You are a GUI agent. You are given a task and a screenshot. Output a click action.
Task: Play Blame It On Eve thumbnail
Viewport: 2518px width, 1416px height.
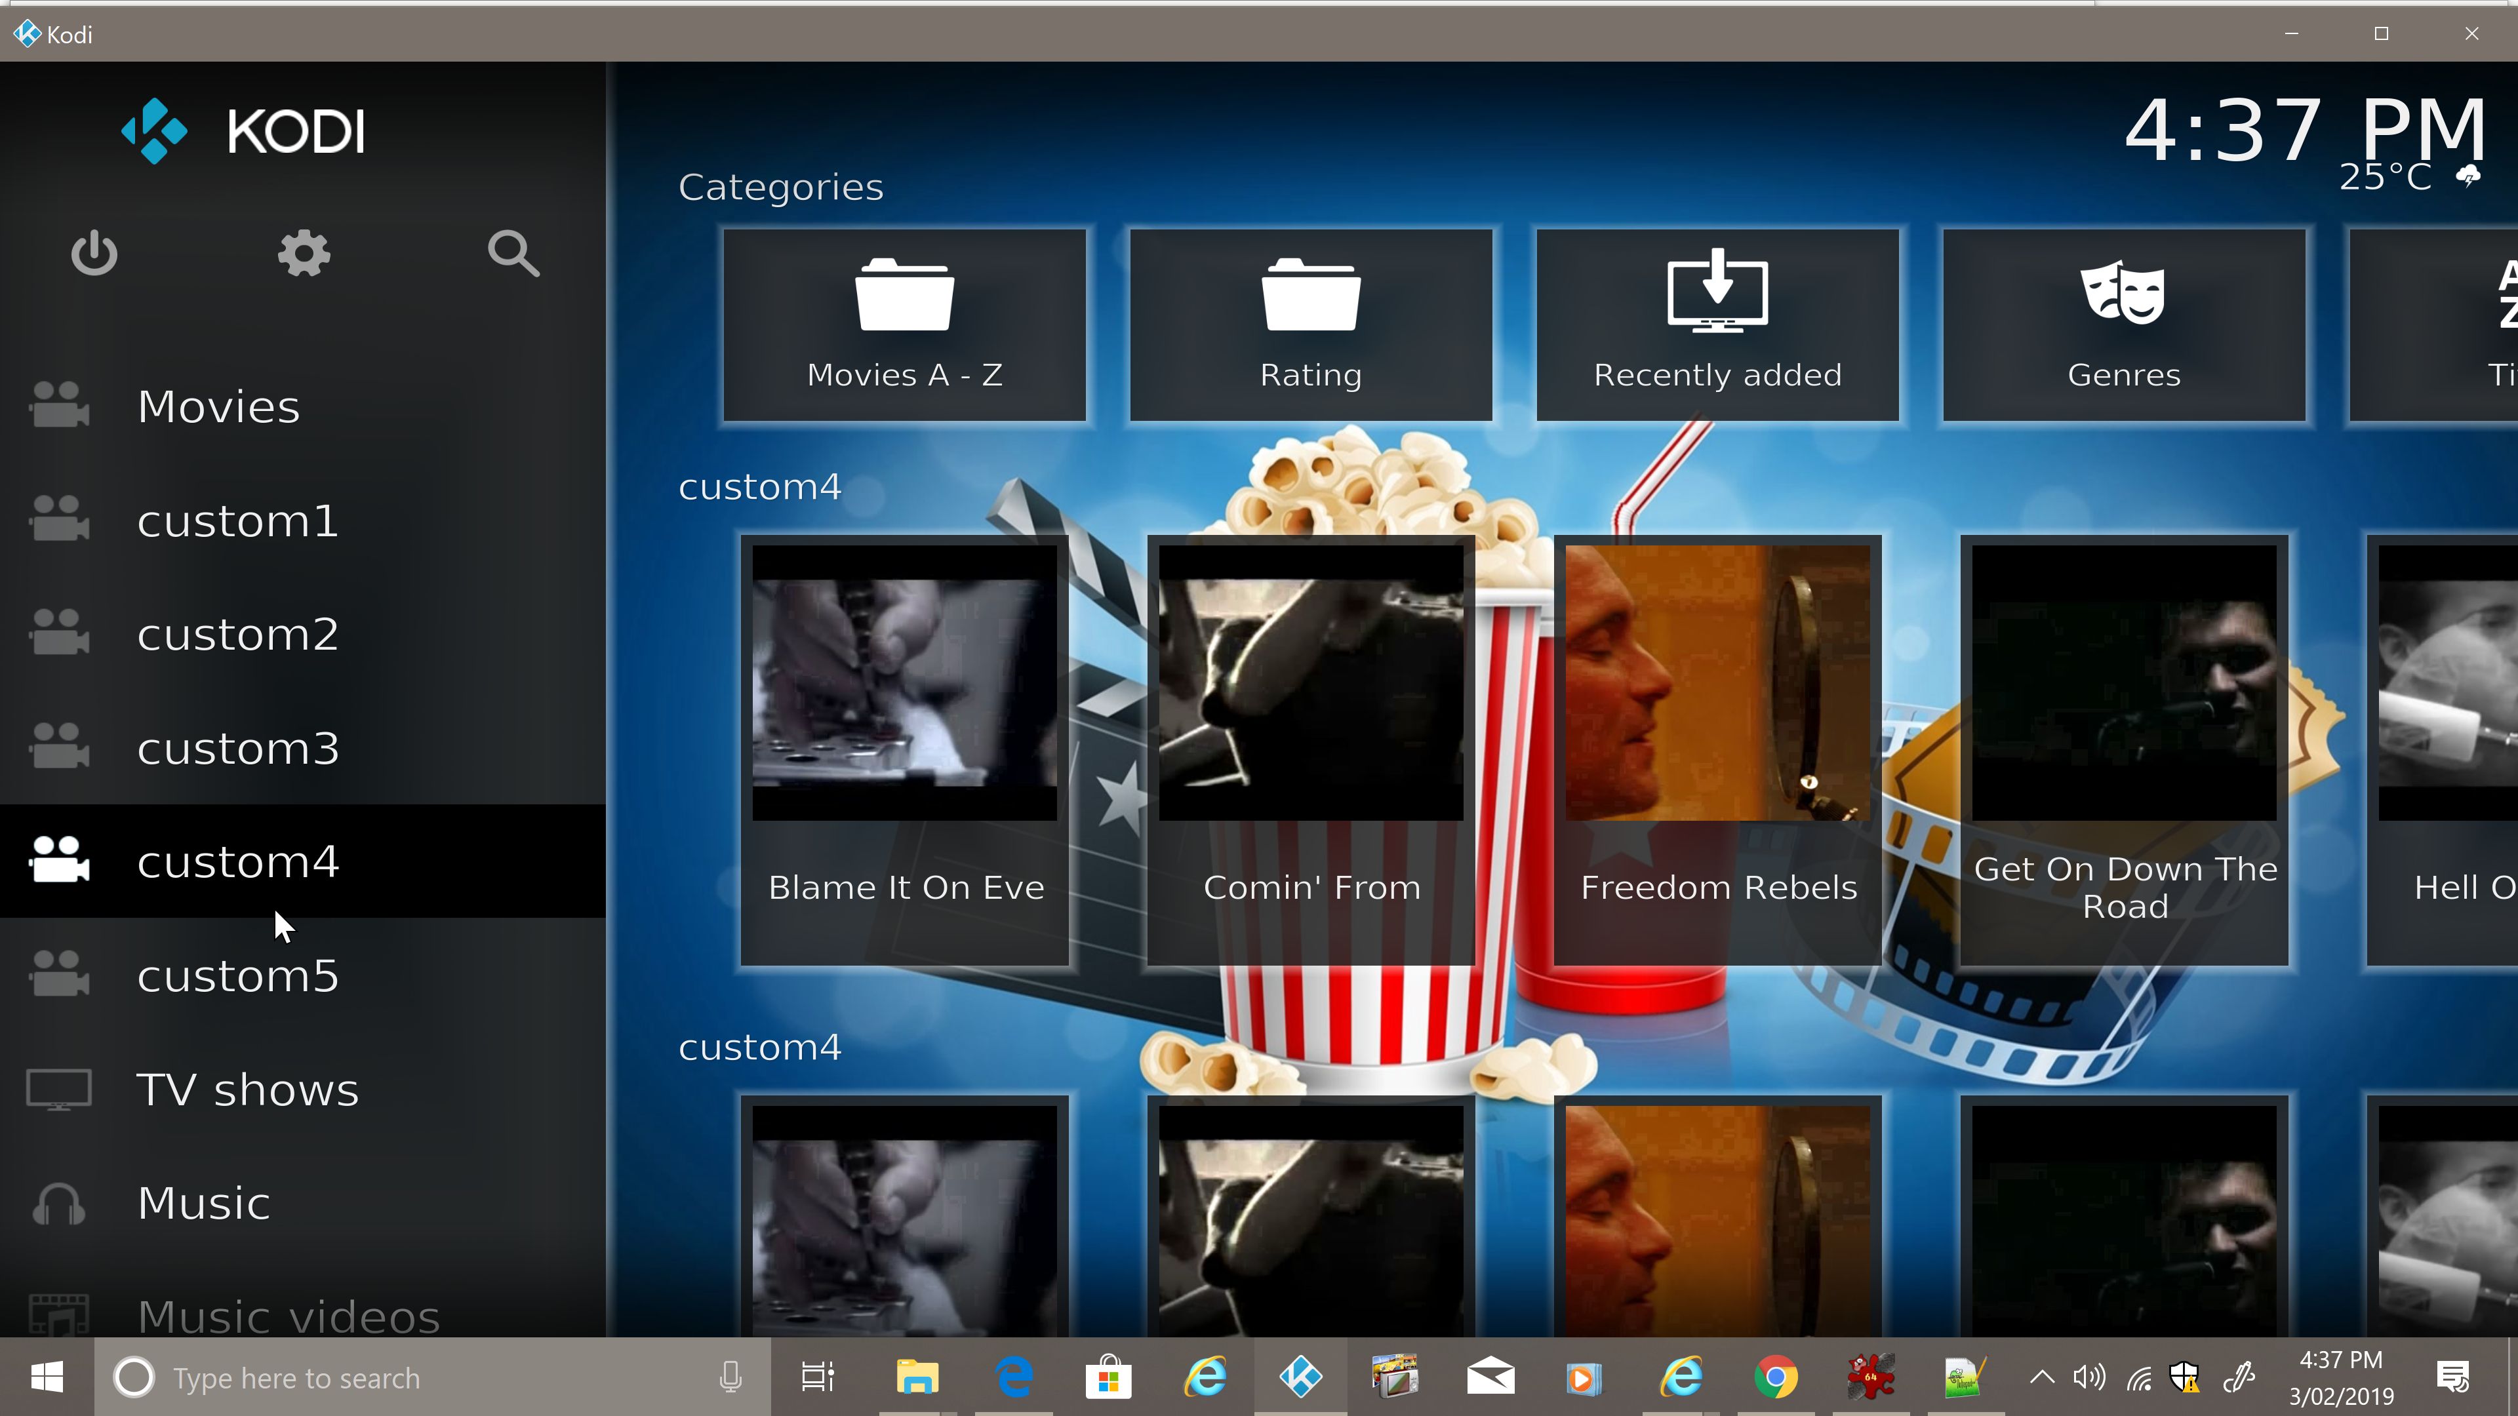[x=904, y=751]
